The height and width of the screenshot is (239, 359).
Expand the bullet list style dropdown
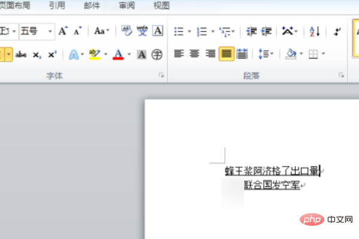tap(190, 30)
